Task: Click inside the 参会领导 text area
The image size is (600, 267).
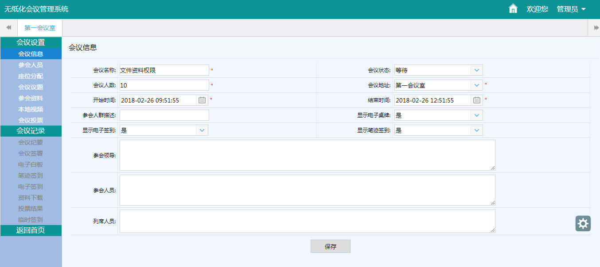Action: tap(307, 155)
